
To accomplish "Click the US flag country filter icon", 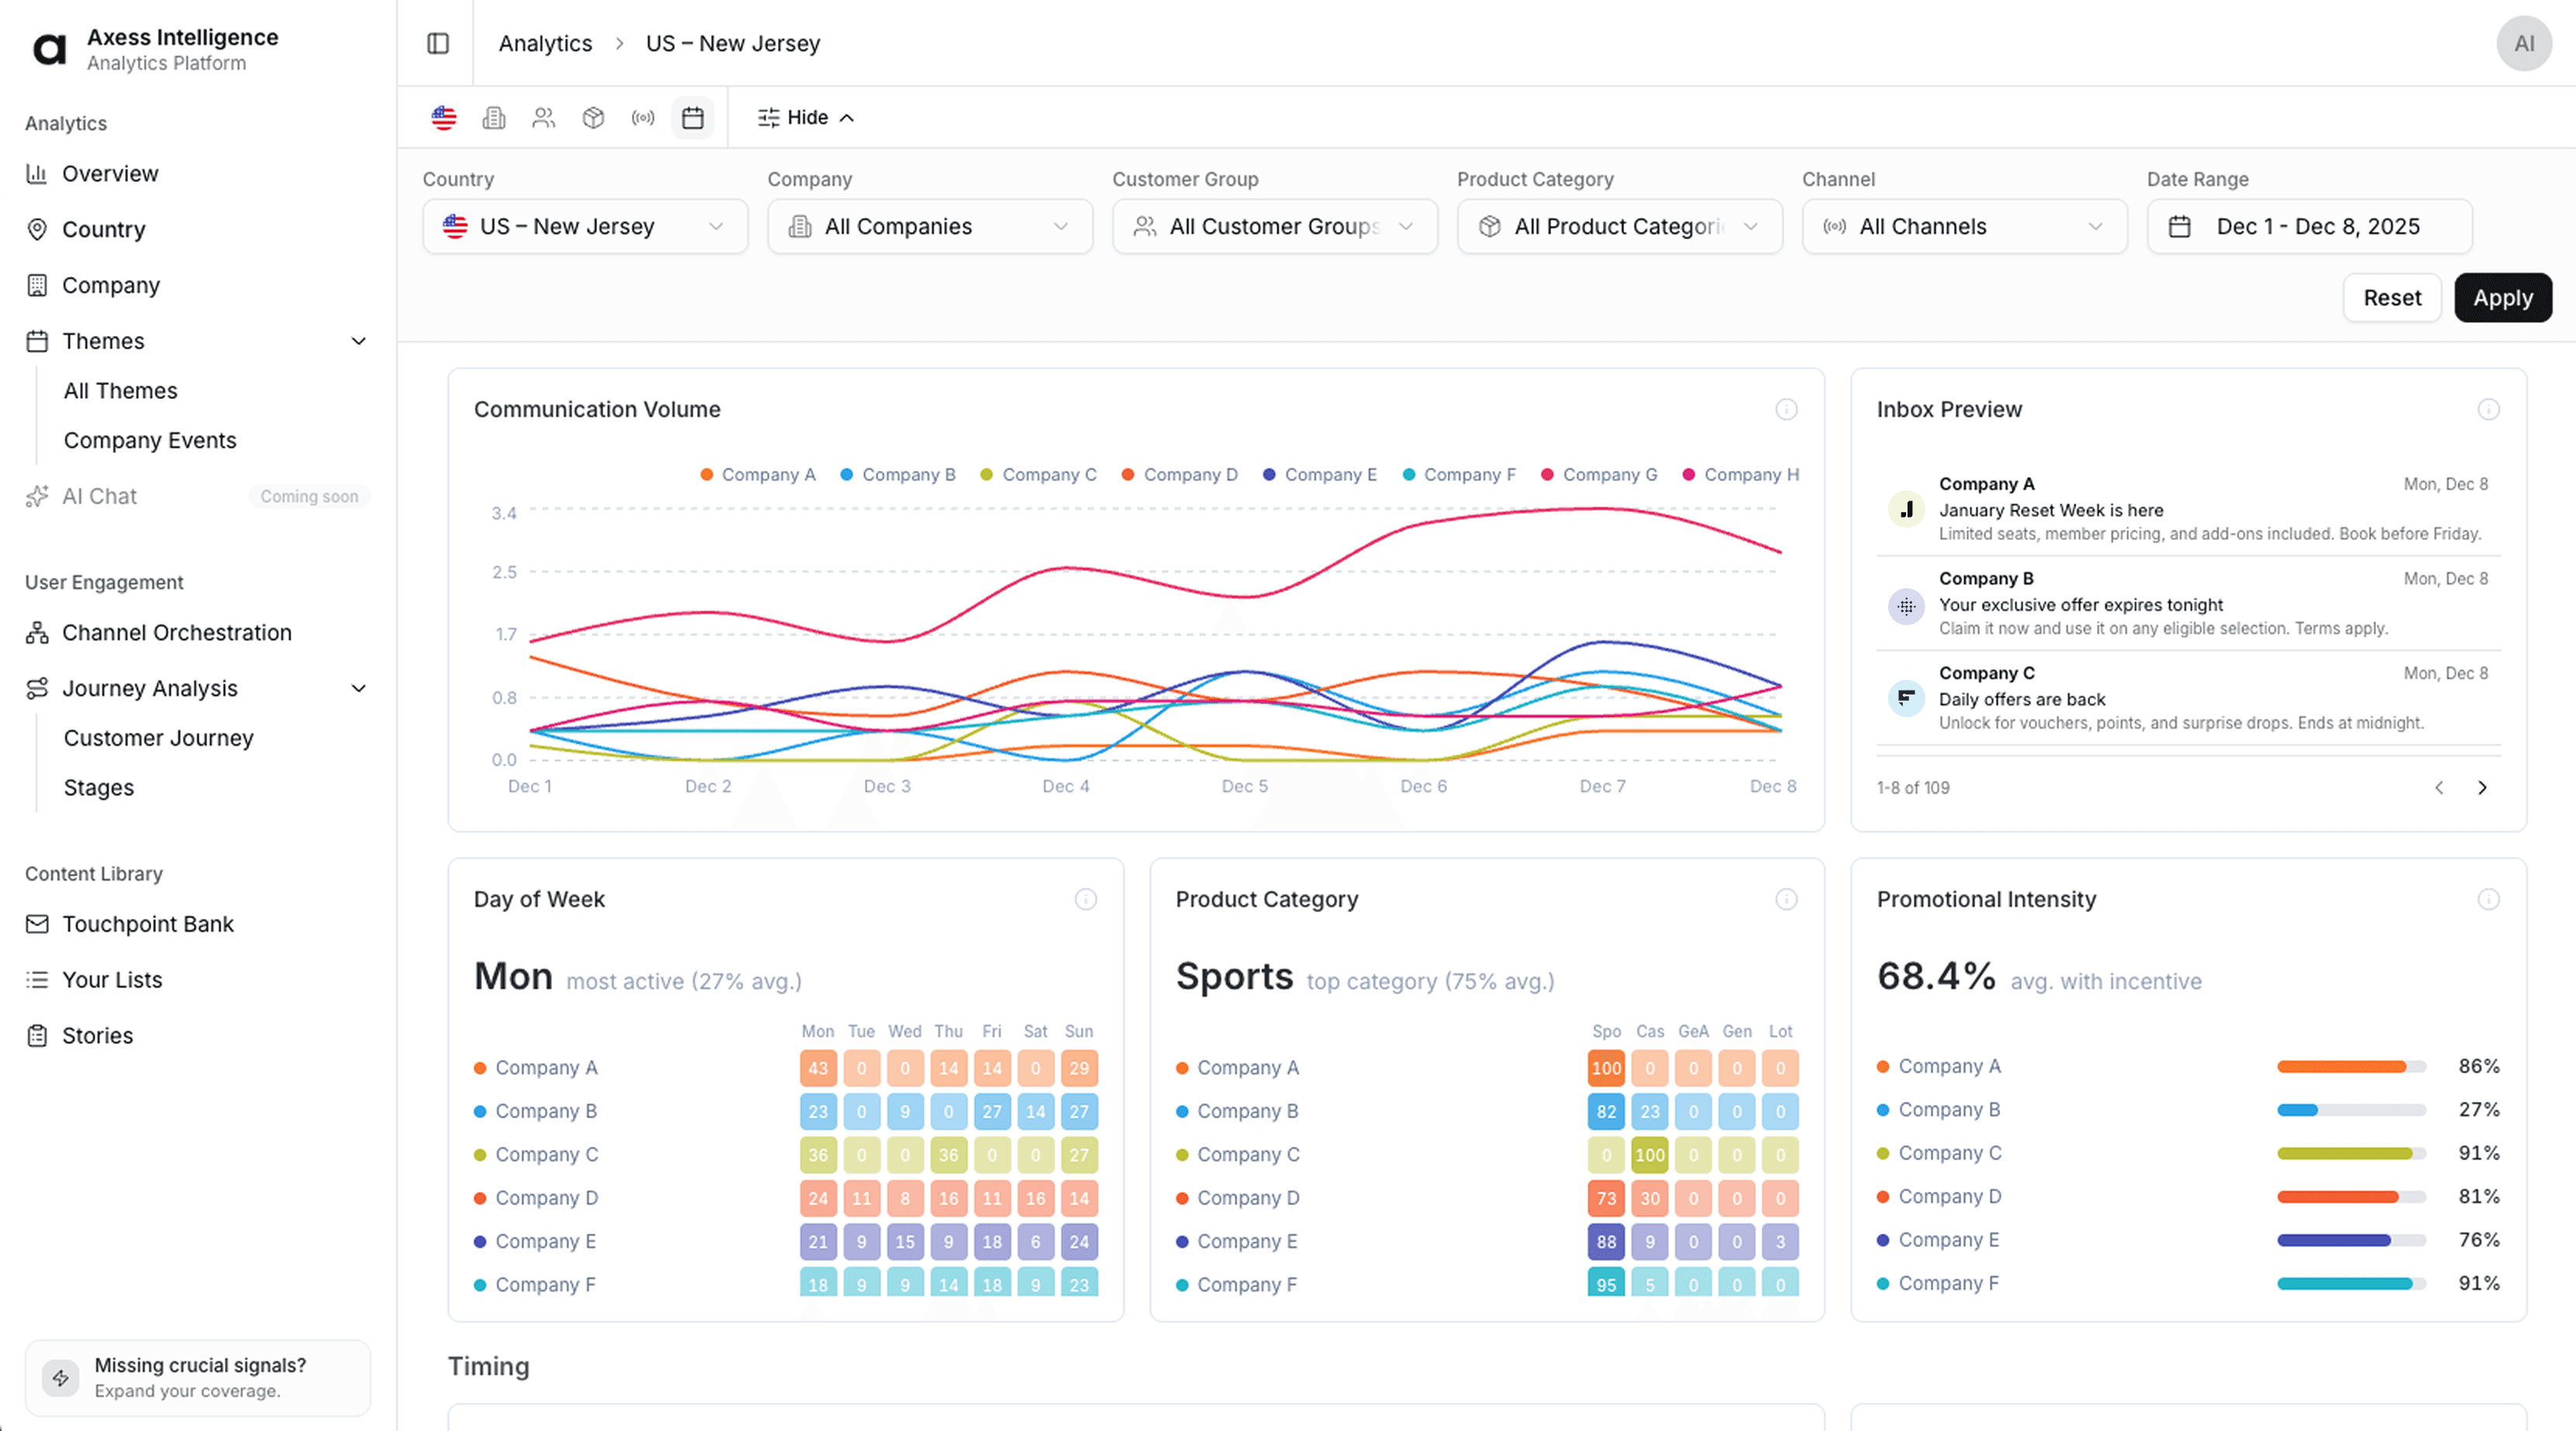I will click(x=444, y=118).
